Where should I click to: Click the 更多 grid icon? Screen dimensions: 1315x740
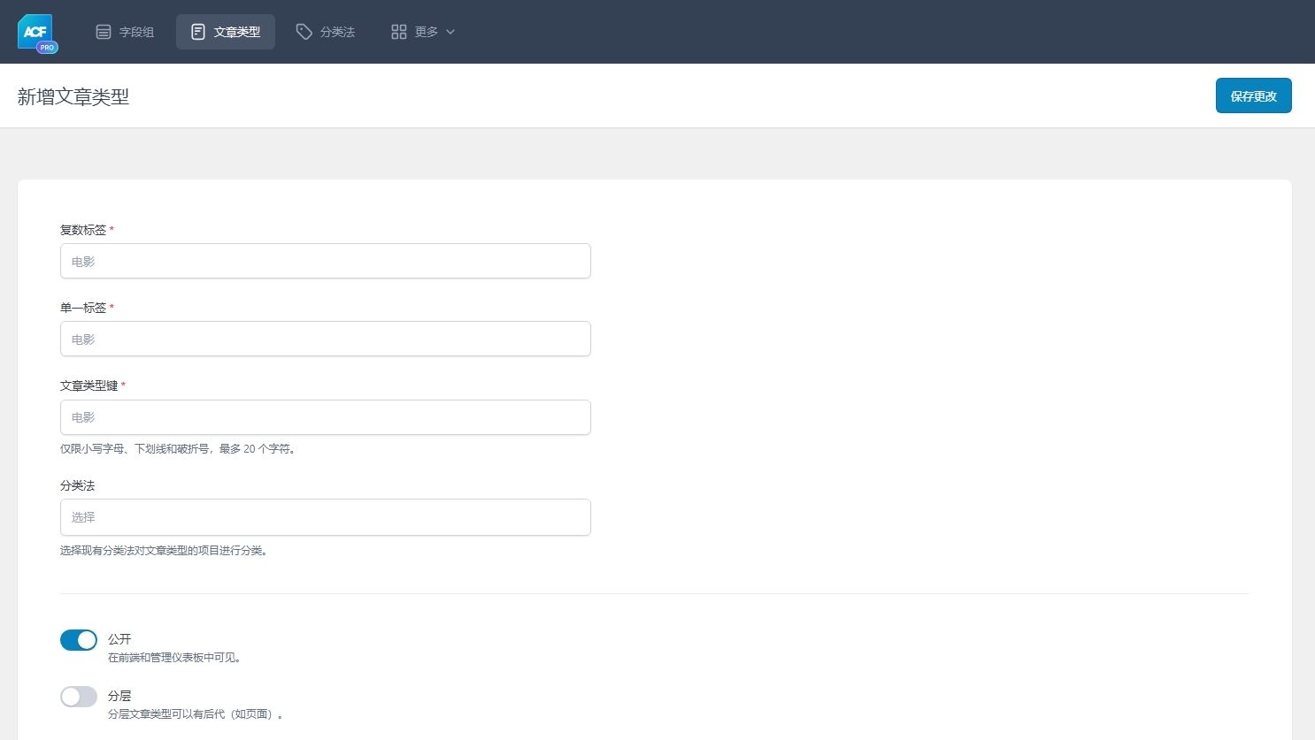398,32
